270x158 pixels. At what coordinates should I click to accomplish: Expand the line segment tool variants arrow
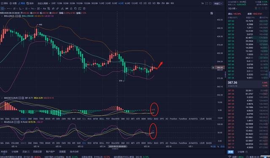coord(11,8)
